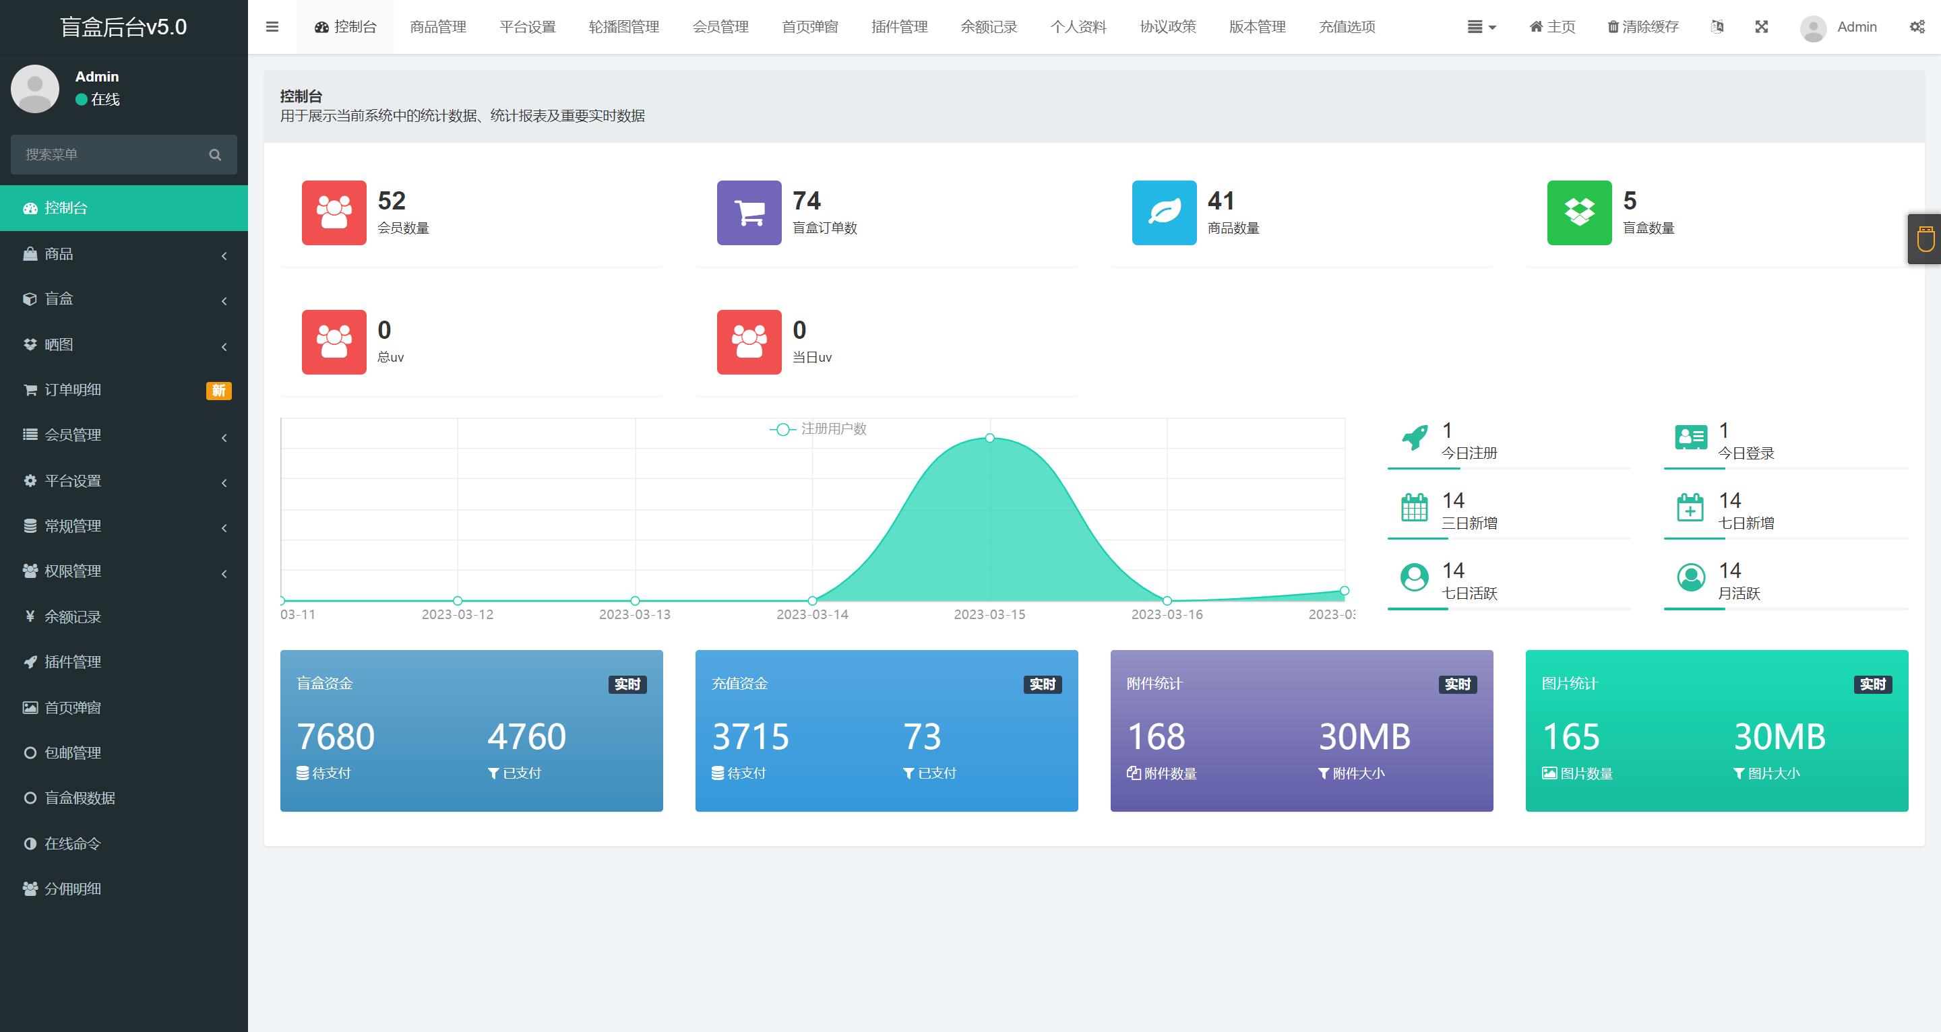
Task: Select 插件管理 sidebar icon
Action: [x=27, y=661]
